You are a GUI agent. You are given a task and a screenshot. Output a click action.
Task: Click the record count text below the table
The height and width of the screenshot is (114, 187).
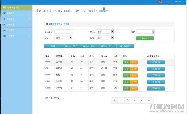click(x=51, y=98)
